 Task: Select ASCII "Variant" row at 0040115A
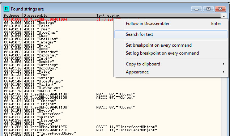coord(112,84)
